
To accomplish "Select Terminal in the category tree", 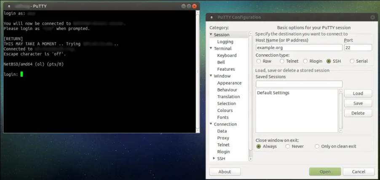I will click(x=222, y=49).
